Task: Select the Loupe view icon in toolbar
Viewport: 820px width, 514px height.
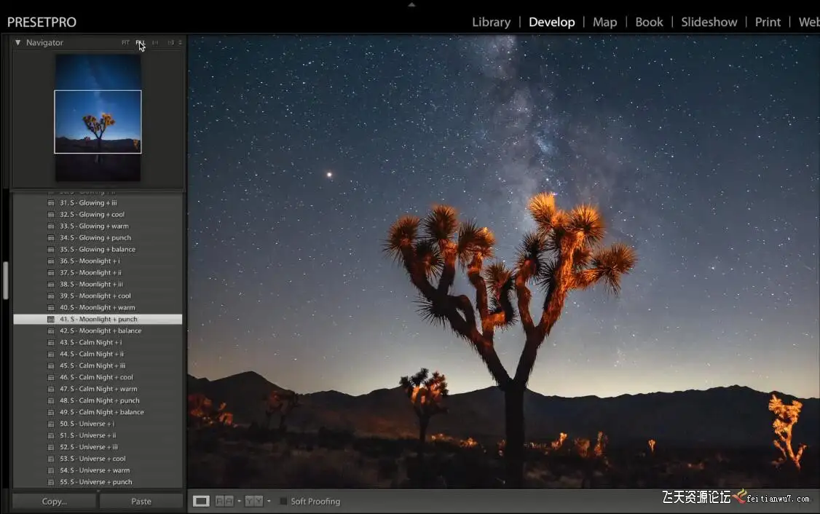Action: tap(202, 501)
